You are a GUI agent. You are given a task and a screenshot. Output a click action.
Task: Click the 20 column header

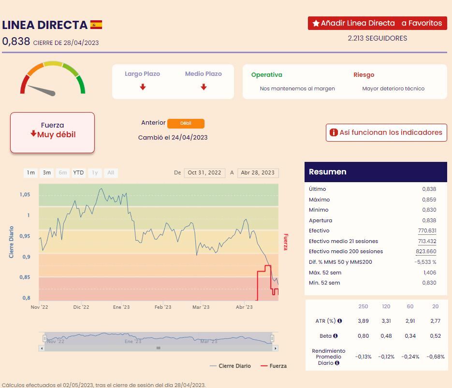click(x=435, y=306)
